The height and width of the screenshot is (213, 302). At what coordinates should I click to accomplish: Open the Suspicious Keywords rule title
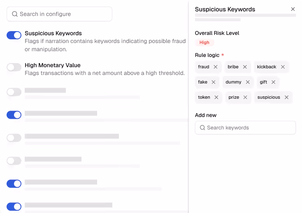coord(53,33)
